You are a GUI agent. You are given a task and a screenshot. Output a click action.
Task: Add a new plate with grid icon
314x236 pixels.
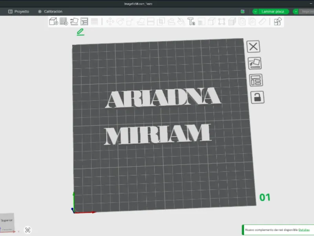click(64, 21)
